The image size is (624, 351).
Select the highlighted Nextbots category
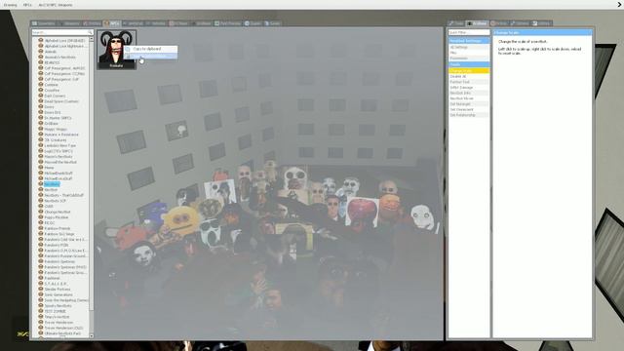[52, 184]
